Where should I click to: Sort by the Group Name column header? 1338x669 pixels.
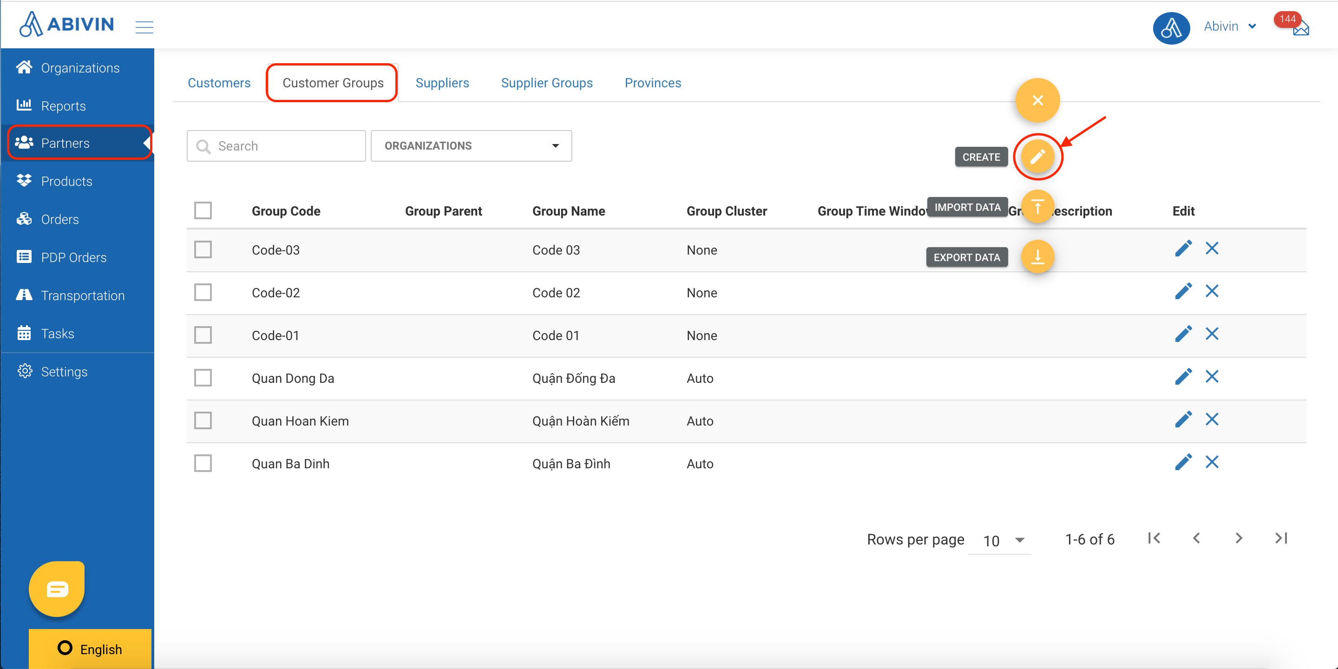568,211
